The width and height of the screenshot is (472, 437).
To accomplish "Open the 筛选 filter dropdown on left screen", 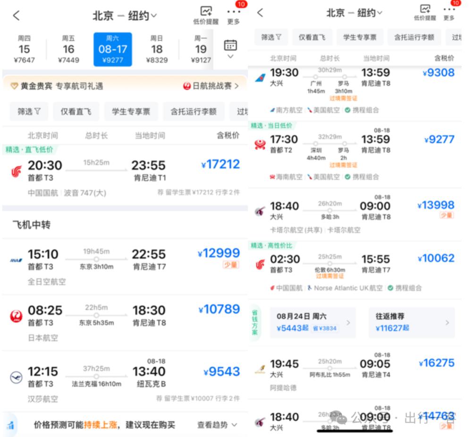I will click(29, 112).
